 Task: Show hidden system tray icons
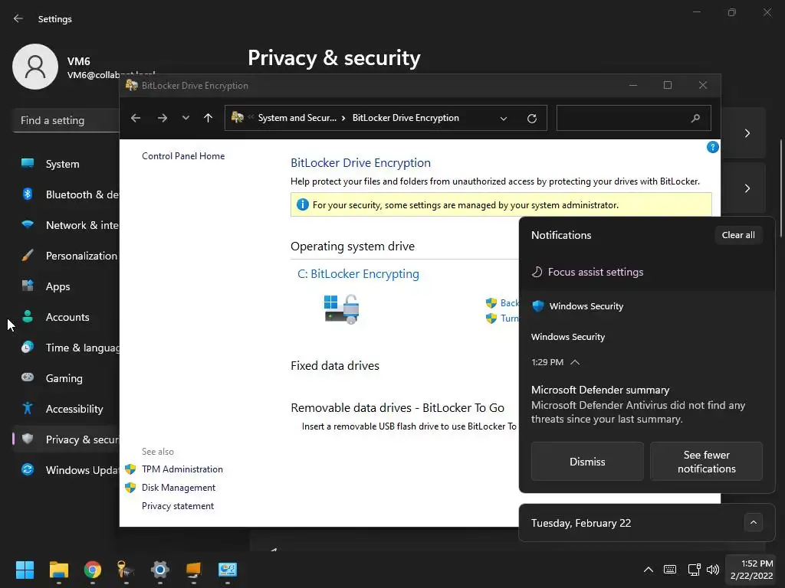(x=649, y=570)
